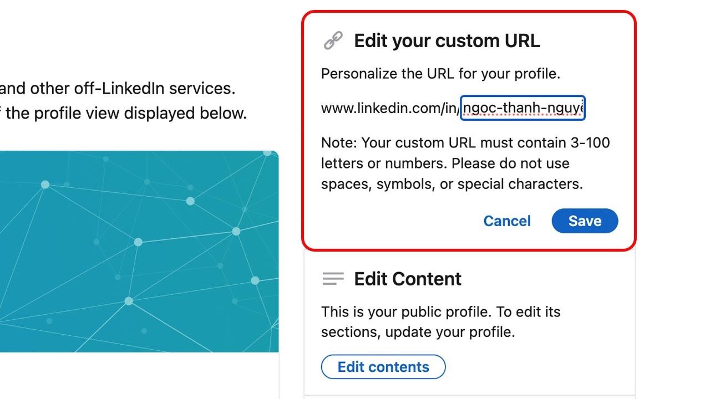Click the lines icon beside Edit Content
This screenshot has width=710, height=399.
(x=333, y=279)
